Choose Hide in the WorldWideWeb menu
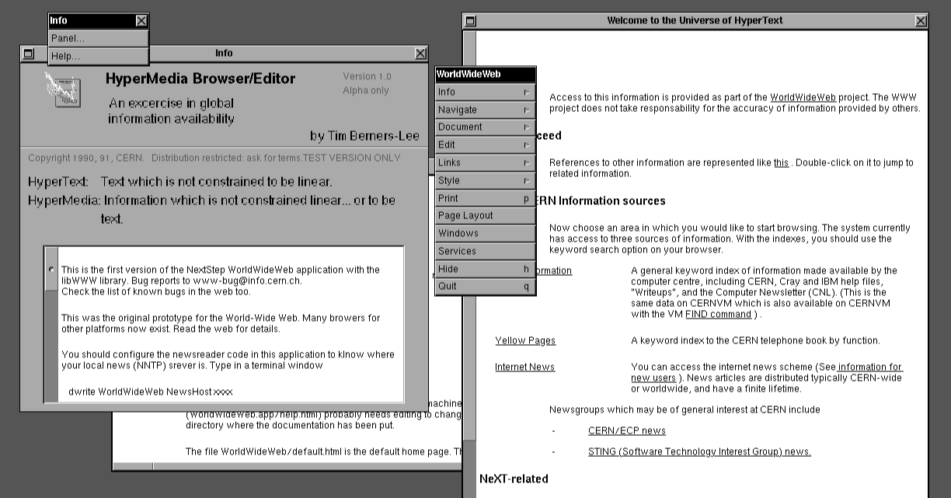This screenshot has height=498, width=951. click(x=486, y=269)
